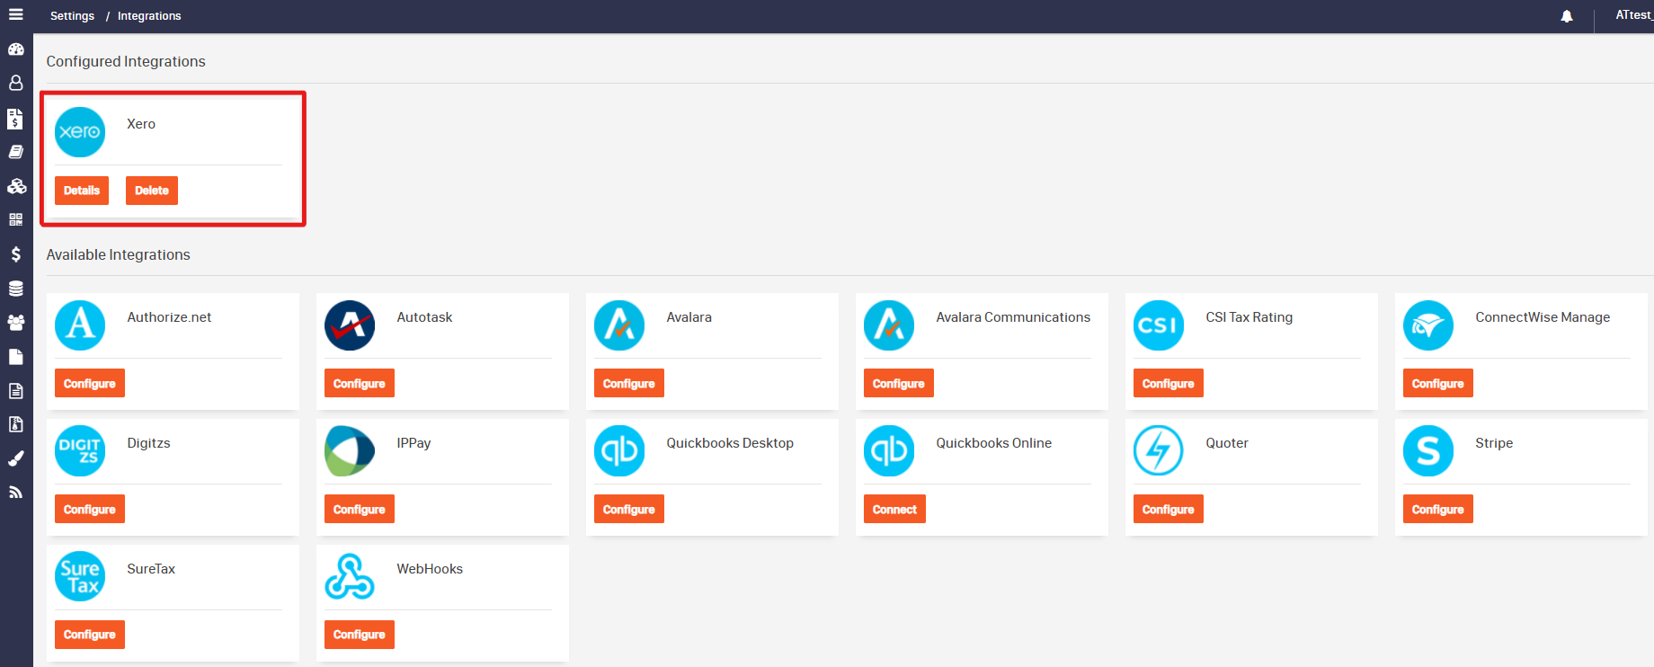Configure the CSI Tax Rating integration

pos(1169,383)
